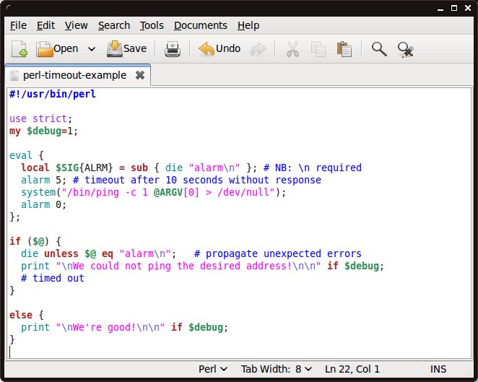Open the Tools menu
478x382 pixels.
(152, 25)
